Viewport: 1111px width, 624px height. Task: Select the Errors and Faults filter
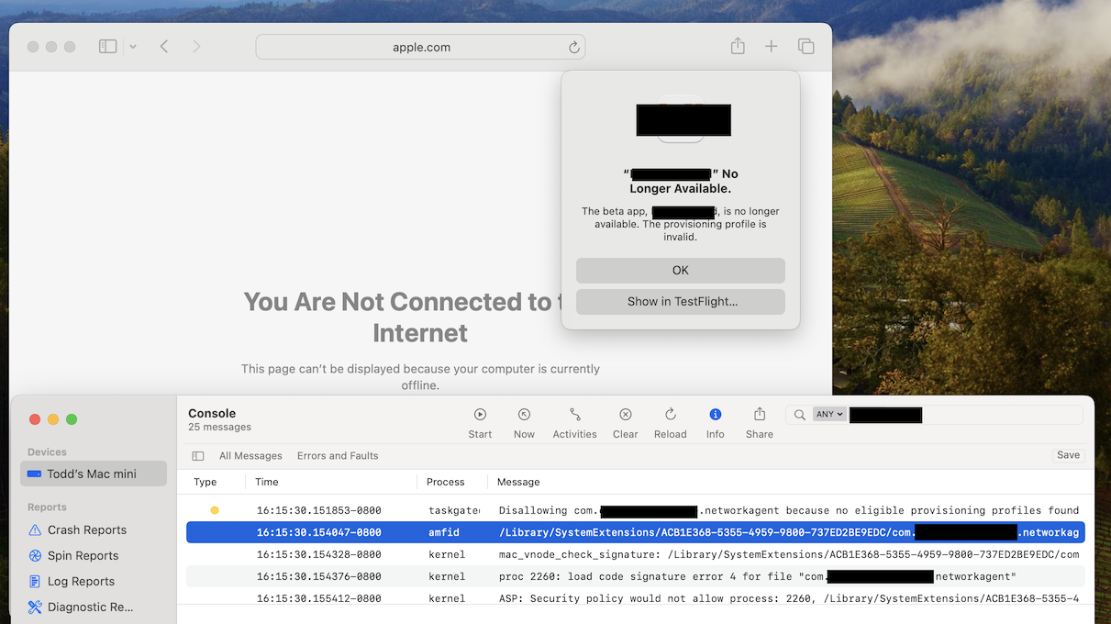point(338,456)
